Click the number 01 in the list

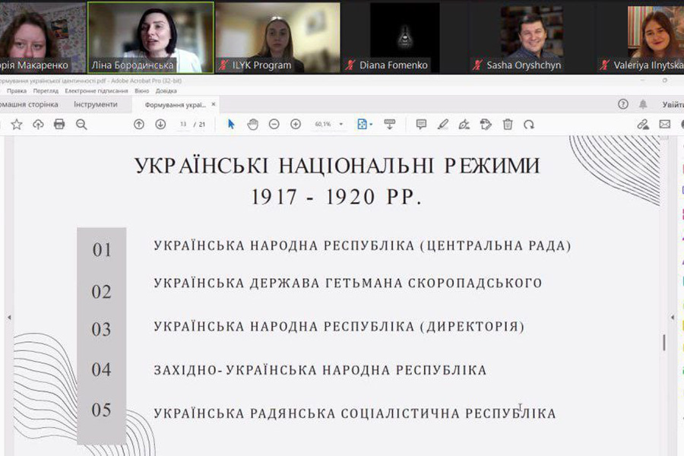click(102, 250)
